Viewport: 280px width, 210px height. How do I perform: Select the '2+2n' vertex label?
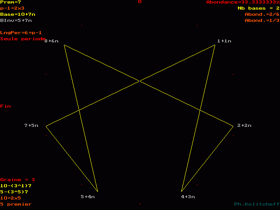(244, 126)
